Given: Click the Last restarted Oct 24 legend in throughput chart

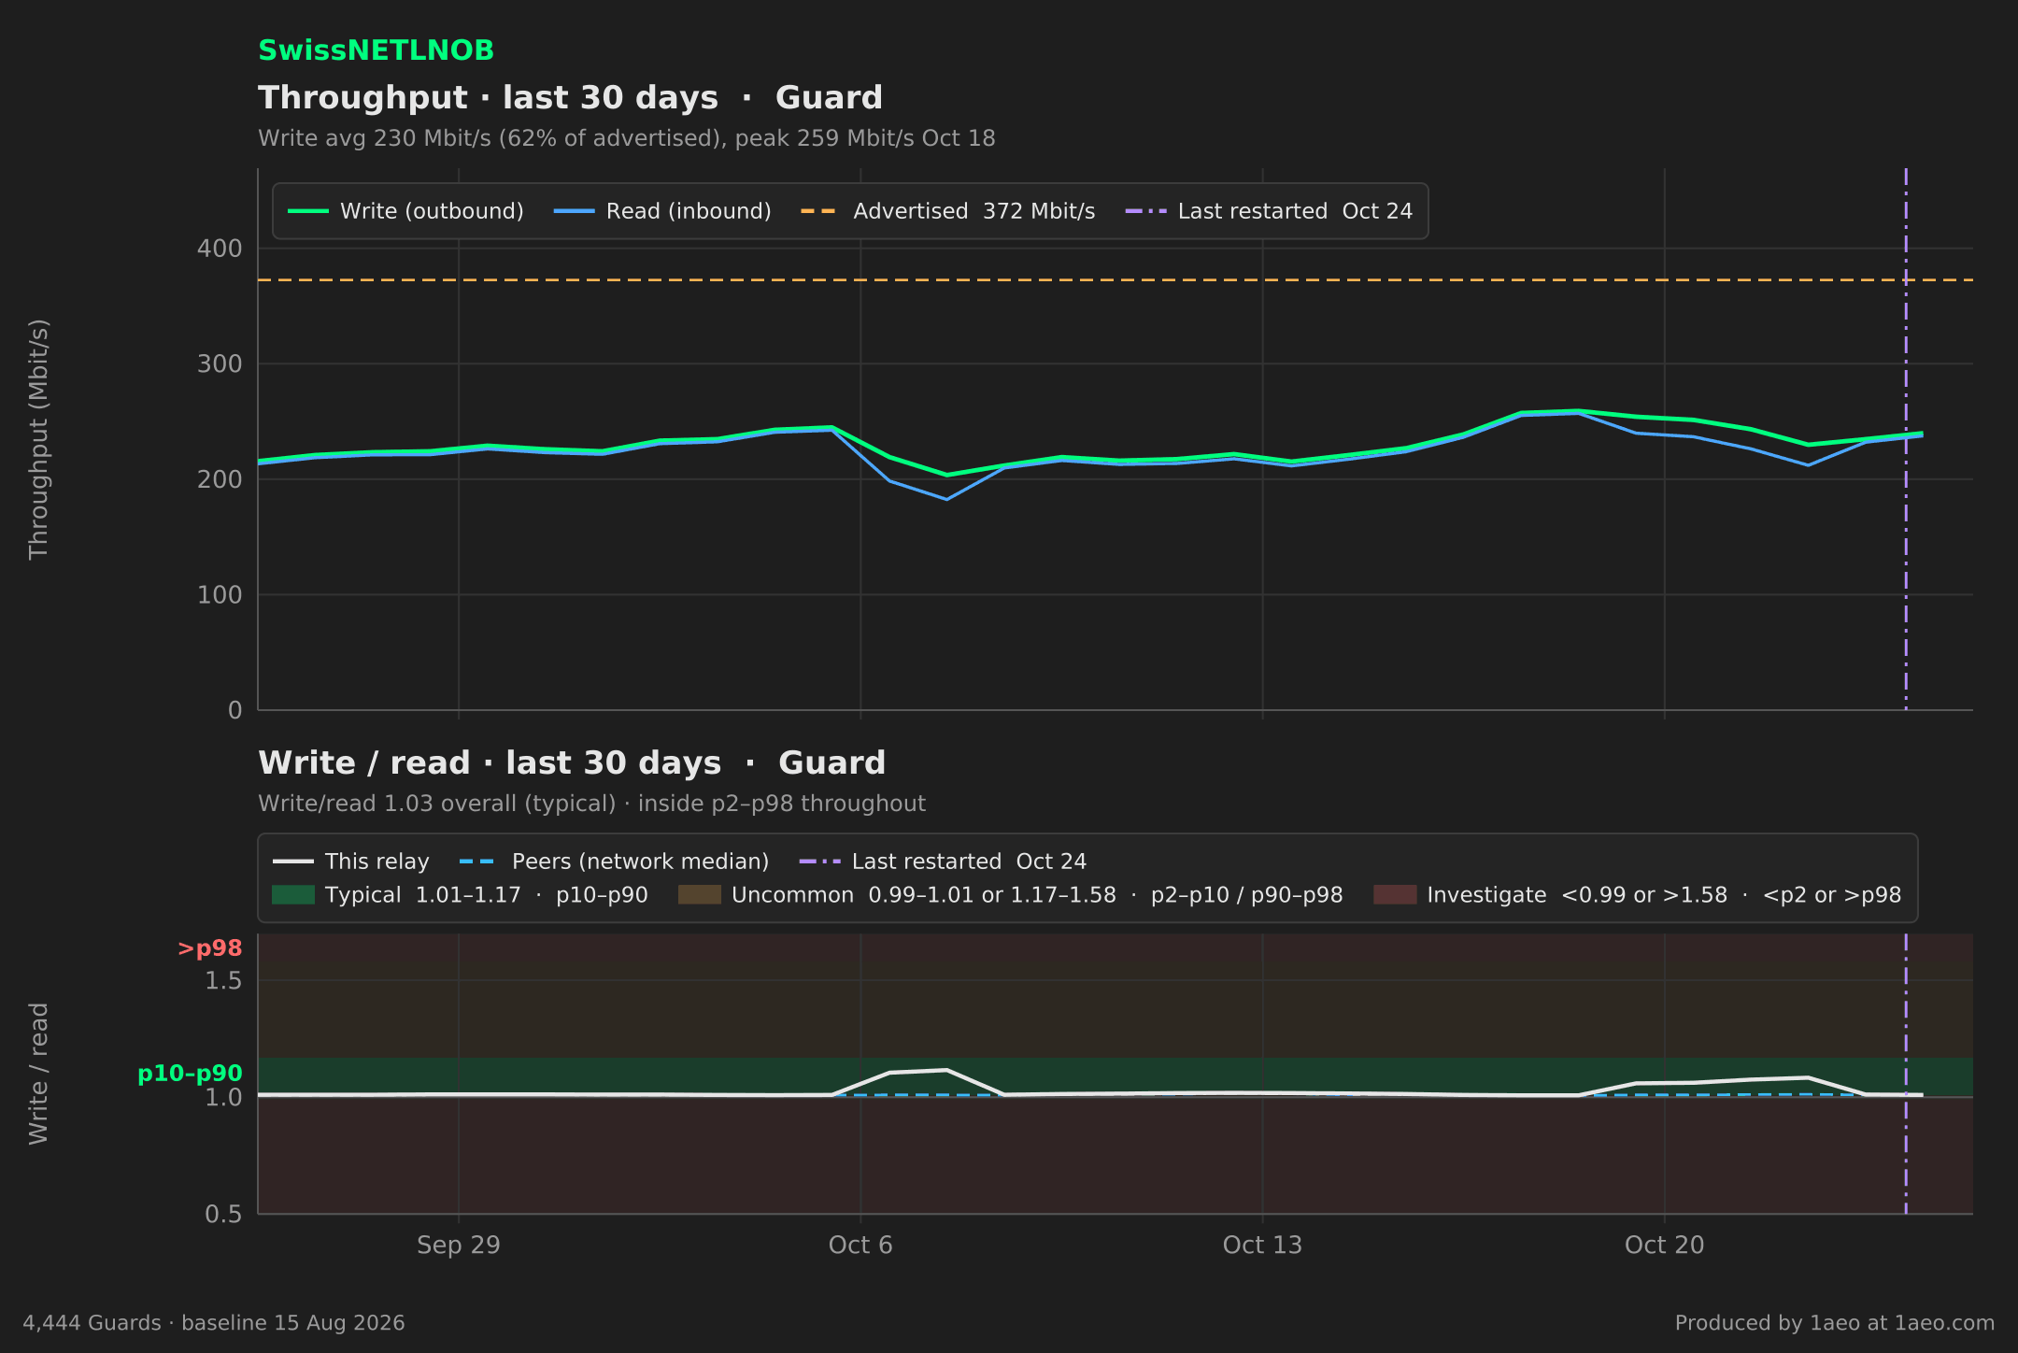Looking at the screenshot, I should pyautogui.click(x=1269, y=211).
